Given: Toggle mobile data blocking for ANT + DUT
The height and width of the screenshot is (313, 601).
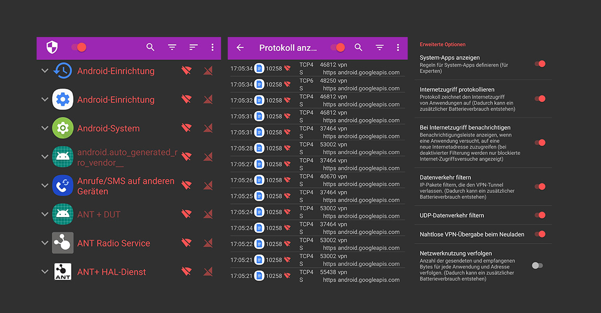Looking at the screenshot, I should (x=208, y=214).
